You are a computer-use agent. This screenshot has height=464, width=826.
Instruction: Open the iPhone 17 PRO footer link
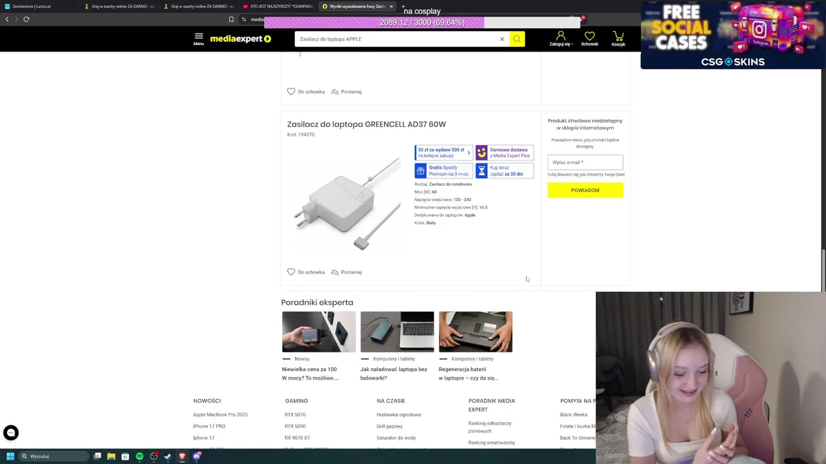(x=209, y=426)
